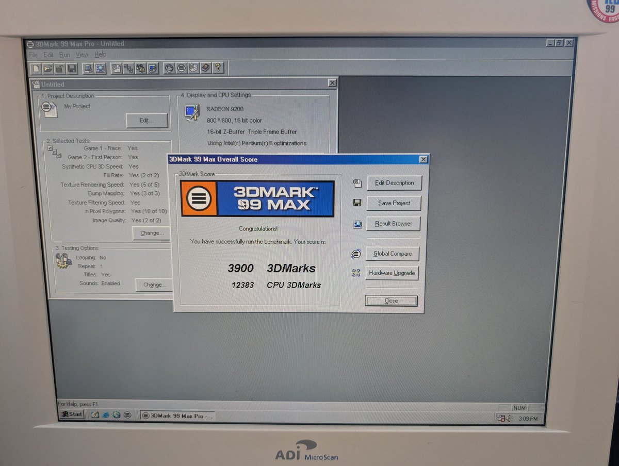
Task: Click the system tray network icon
Action: click(502, 419)
